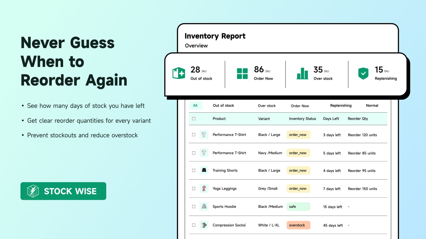The width and height of the screenshot is (426, 239).
Task: Click the 28 SKU Out of stock card
Action: point(196,74)
